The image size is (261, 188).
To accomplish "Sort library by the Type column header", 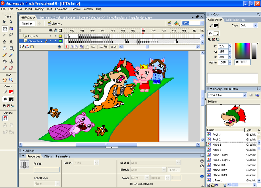I will (251, 130).
